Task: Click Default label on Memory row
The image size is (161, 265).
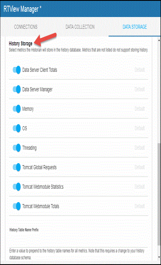Action: point(140,109)
